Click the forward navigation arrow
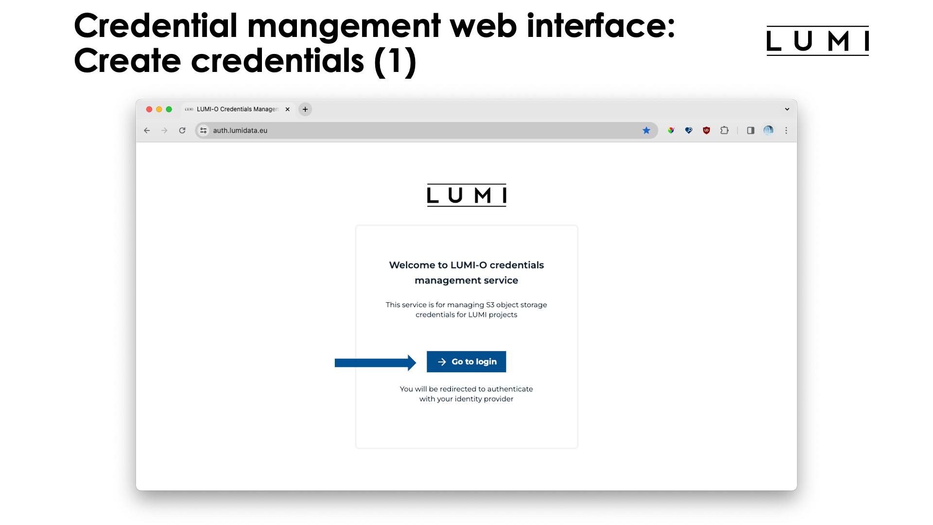The image size is (933, 525). (164, 130)
